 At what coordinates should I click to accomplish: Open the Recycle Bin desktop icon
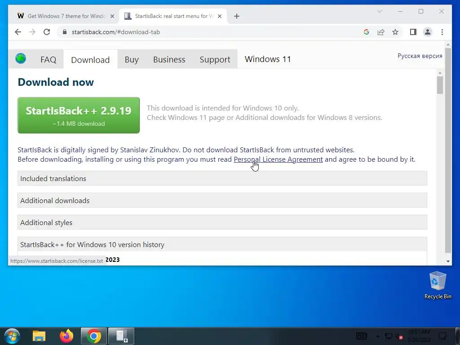pos(438,285)
